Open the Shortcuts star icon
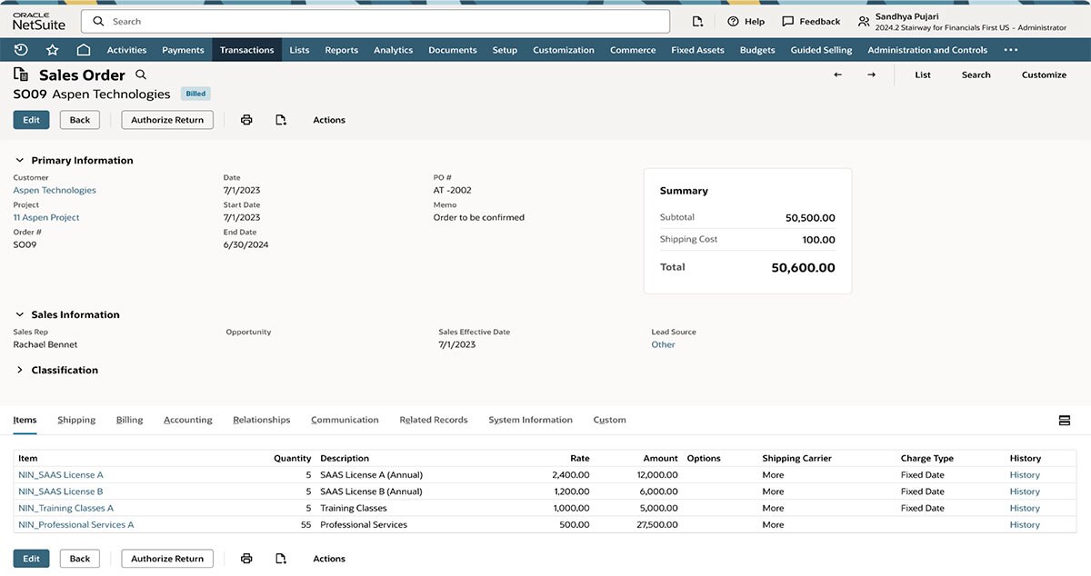This screenshot has height=576, width=1091. click(53, 50)
